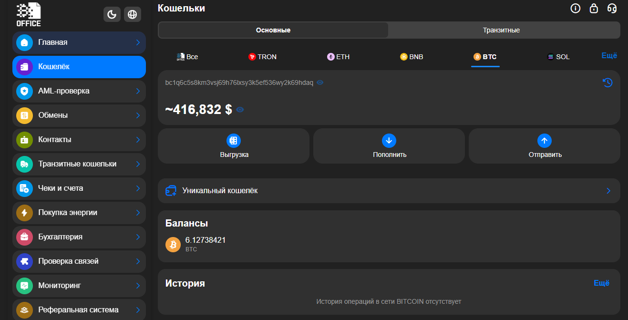Image resolution: width=628 pixels, height=320 pixels.
Task: Open Бухгалтерия in the sidebar
Action: click(79, 237)
